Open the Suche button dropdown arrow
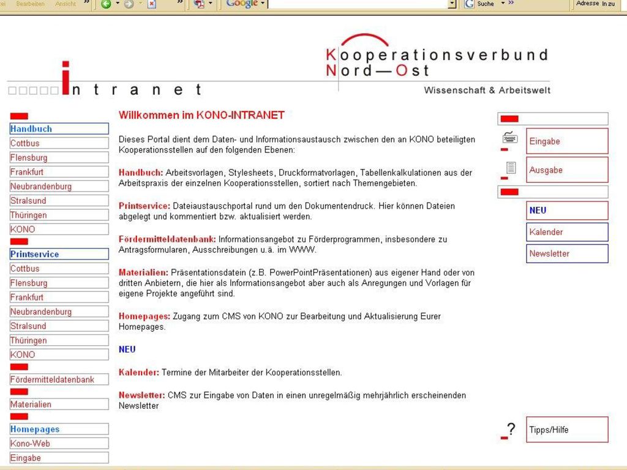This screenshot has height=470, width=627. pos(503,3)
